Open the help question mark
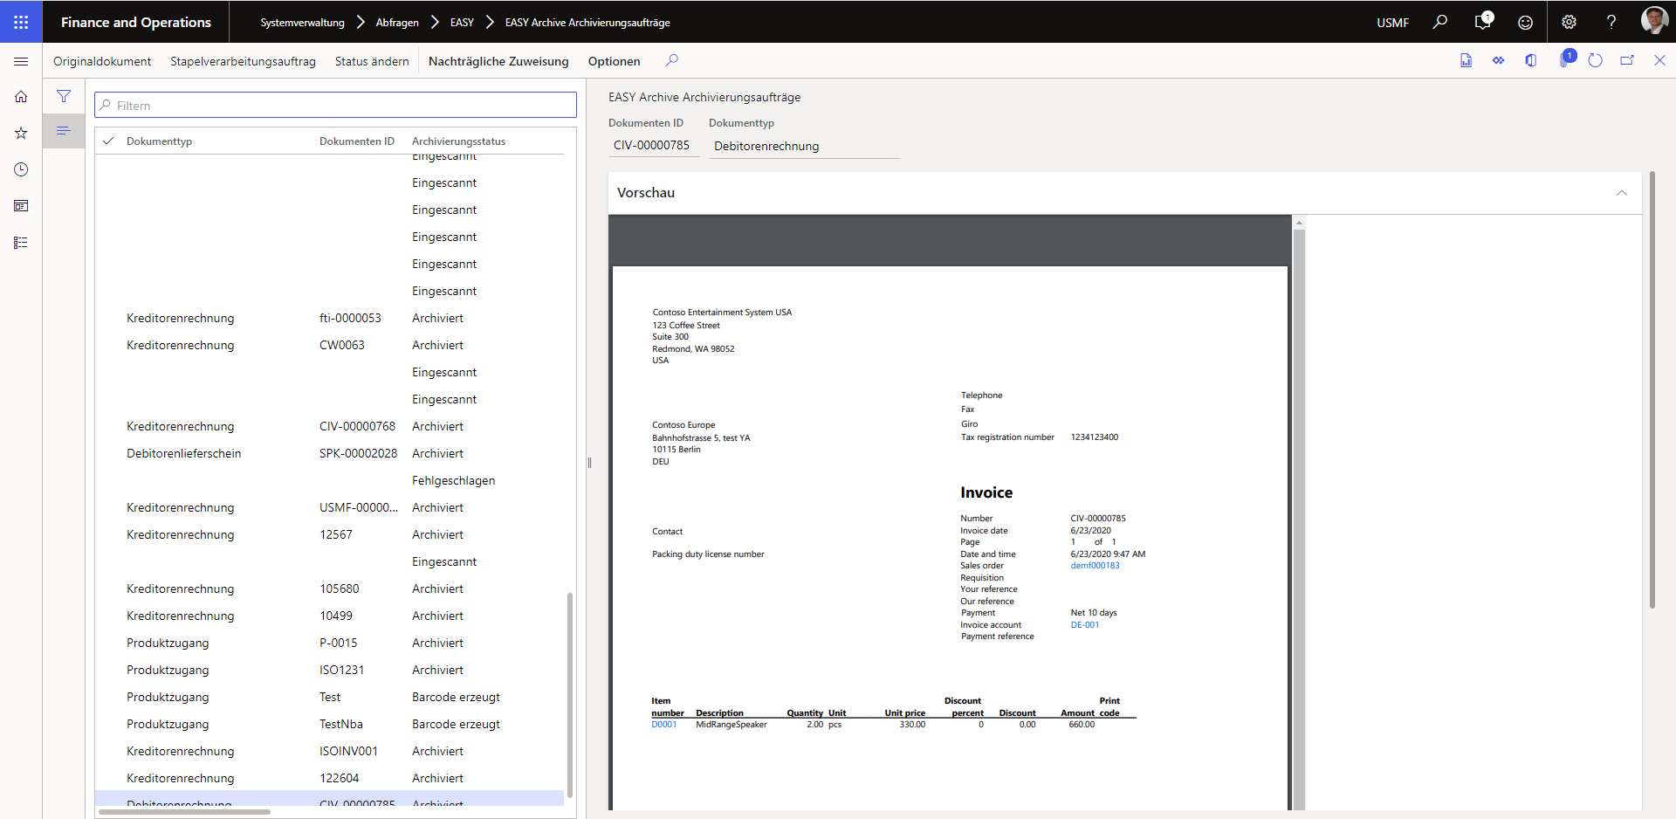This screenshot has width=1676, height=819. click(x=1611, y=22)
